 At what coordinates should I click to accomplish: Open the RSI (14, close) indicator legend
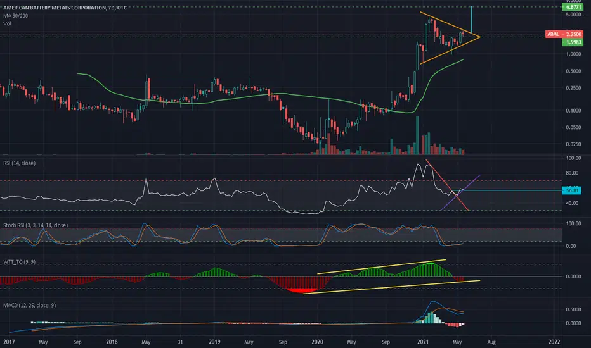coord(19,163)
